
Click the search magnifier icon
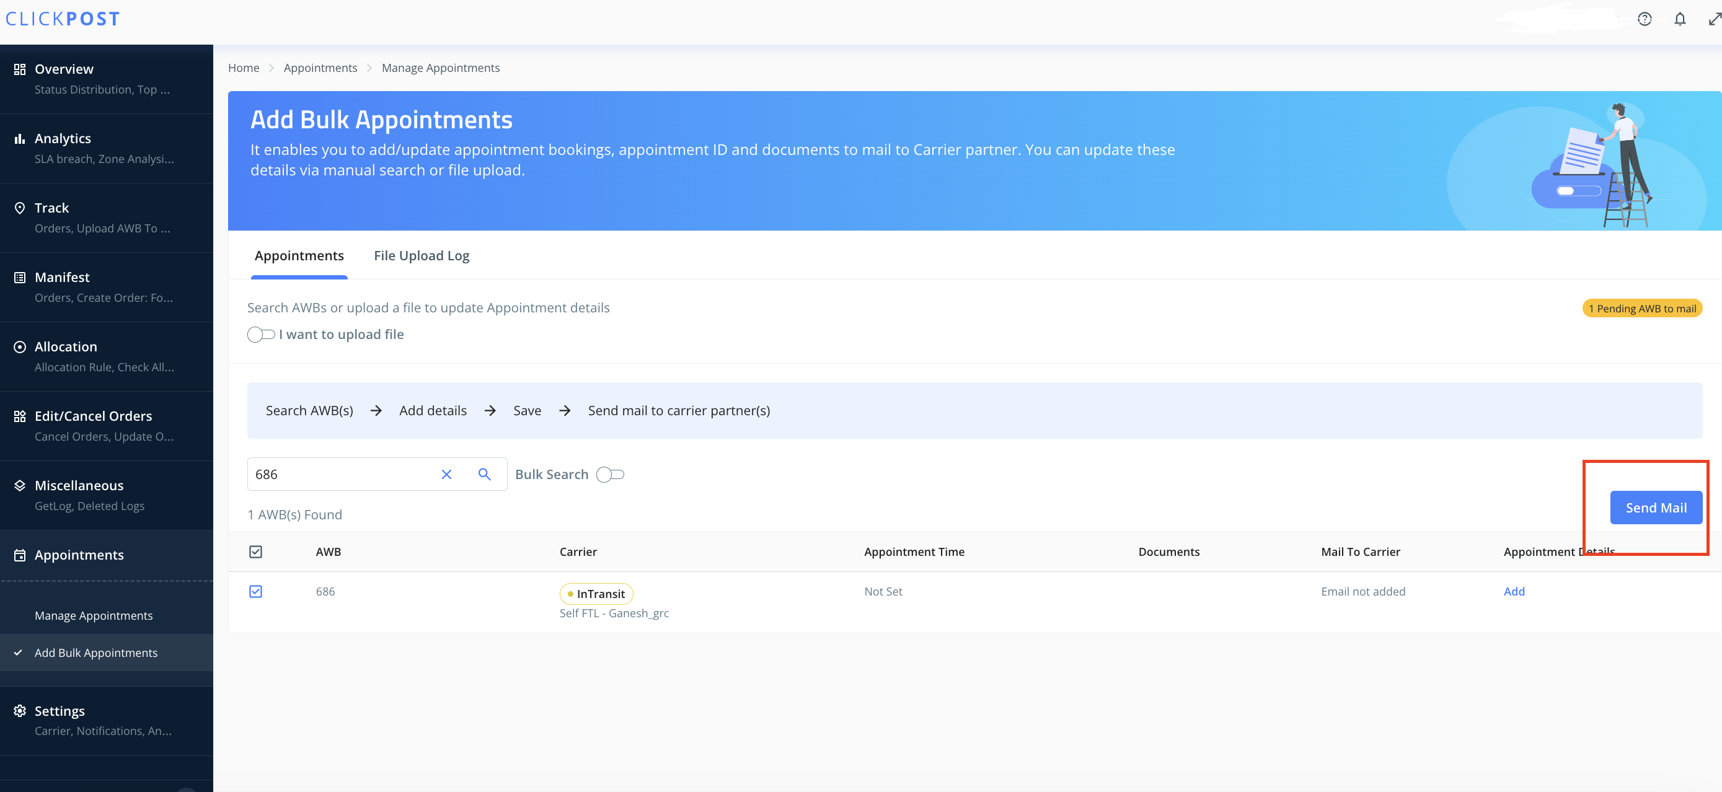(485, 475)
